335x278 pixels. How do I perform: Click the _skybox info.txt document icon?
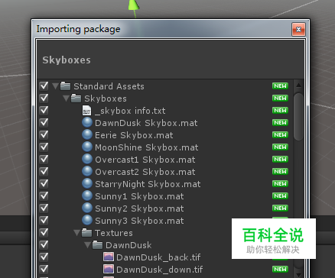86,111
